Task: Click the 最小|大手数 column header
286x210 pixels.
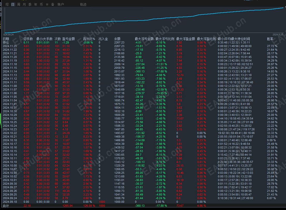Action: (44, 39)
